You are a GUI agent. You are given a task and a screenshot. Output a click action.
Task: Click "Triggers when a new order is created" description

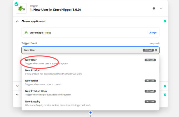[43, 84]
